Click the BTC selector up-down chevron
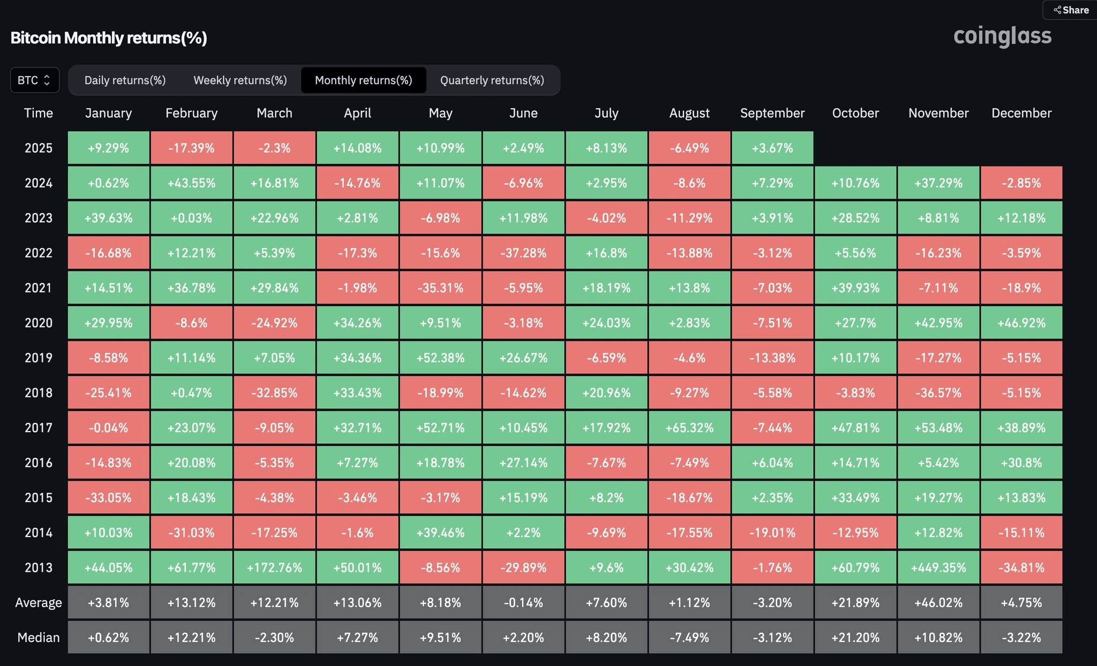This screenshot has width=1097, height=666. [47, 80]
